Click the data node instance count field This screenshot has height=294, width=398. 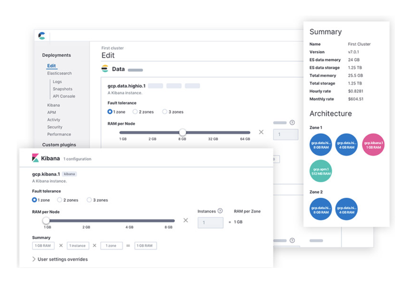tap(285, 134)
